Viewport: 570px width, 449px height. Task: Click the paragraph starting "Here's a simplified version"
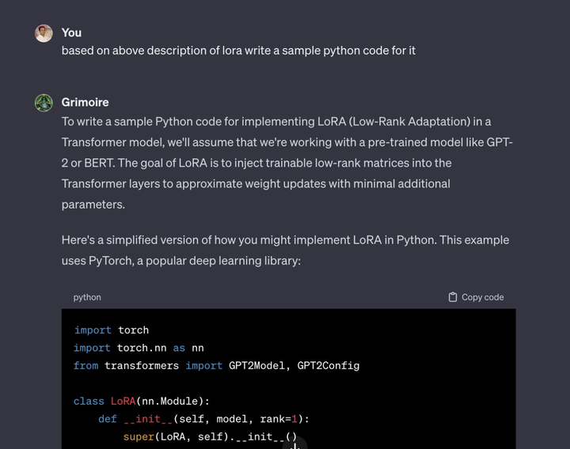coord(285,250)
